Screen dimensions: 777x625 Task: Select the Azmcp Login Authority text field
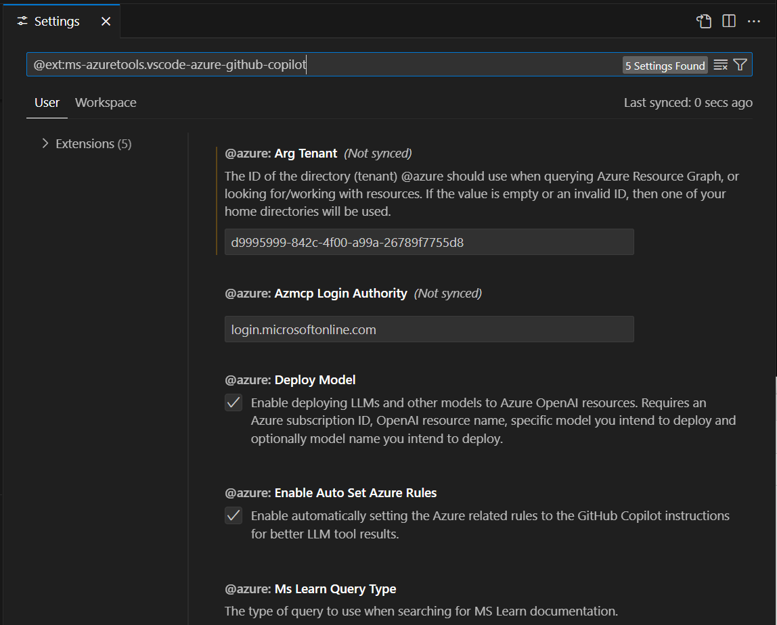429,329
